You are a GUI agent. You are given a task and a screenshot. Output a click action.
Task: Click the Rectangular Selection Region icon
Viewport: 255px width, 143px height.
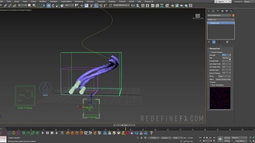click(39, 6)
